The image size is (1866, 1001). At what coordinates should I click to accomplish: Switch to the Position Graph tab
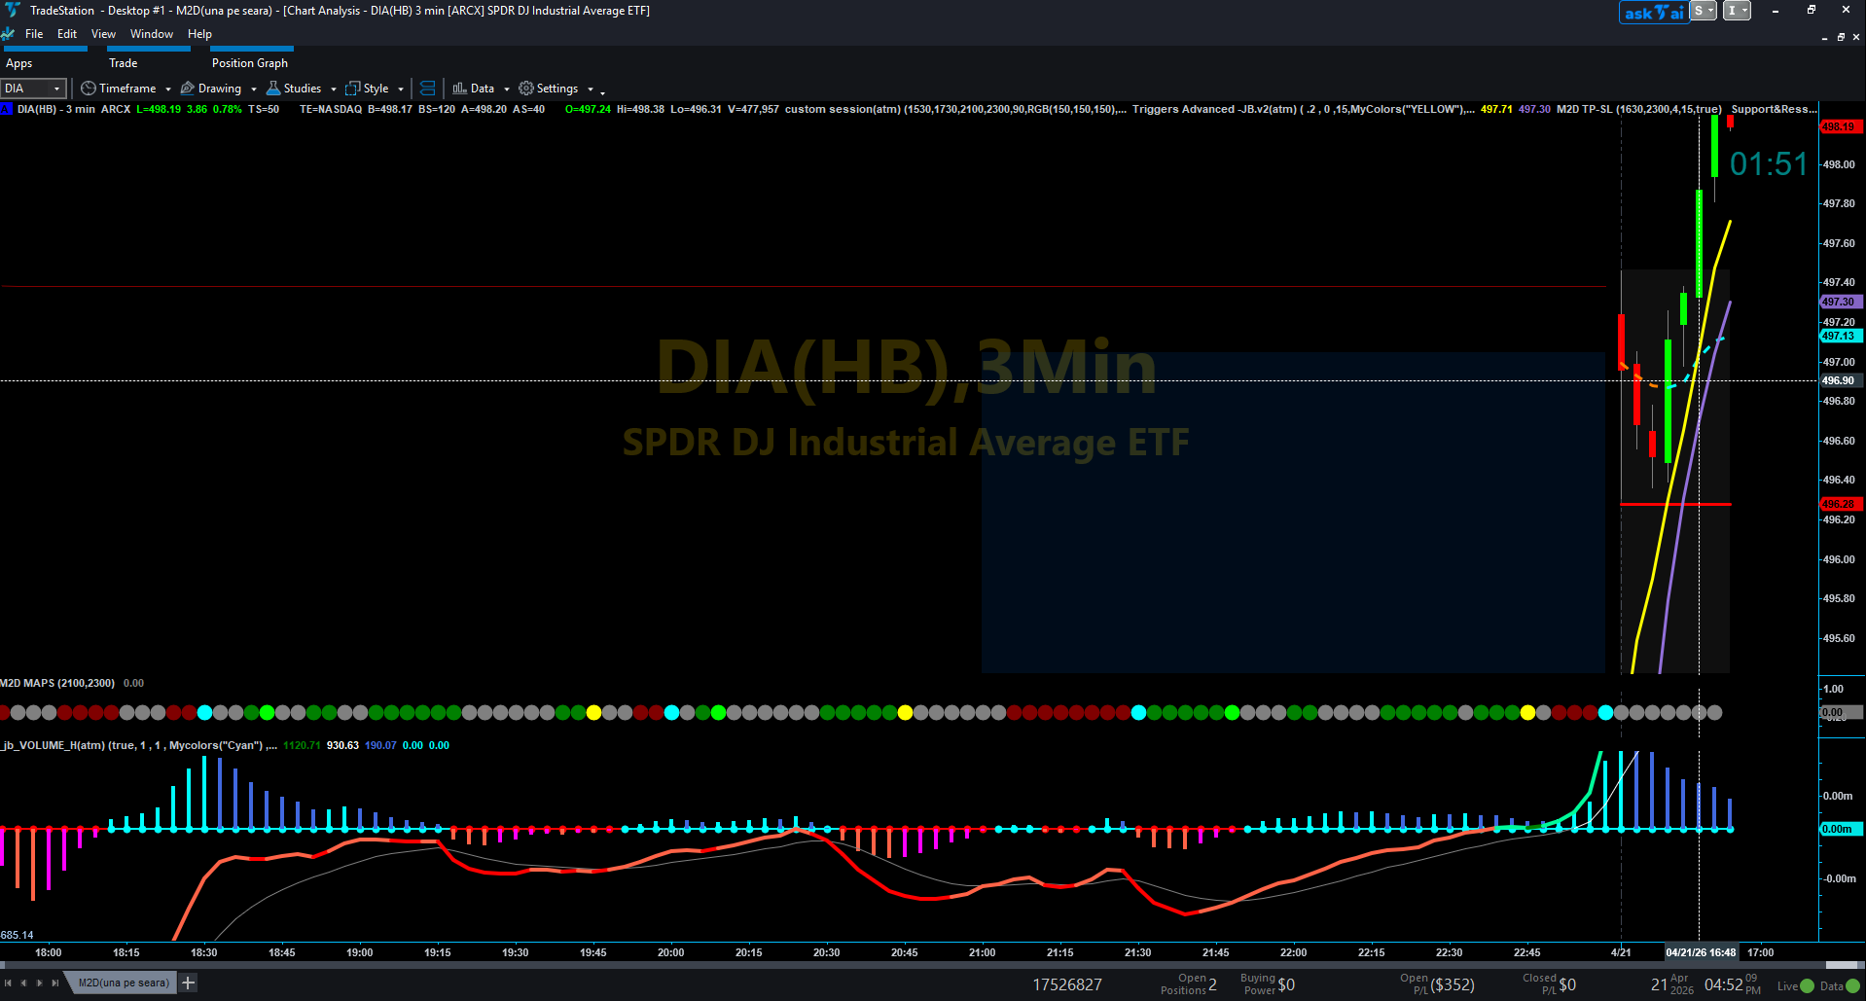[250, 63]
